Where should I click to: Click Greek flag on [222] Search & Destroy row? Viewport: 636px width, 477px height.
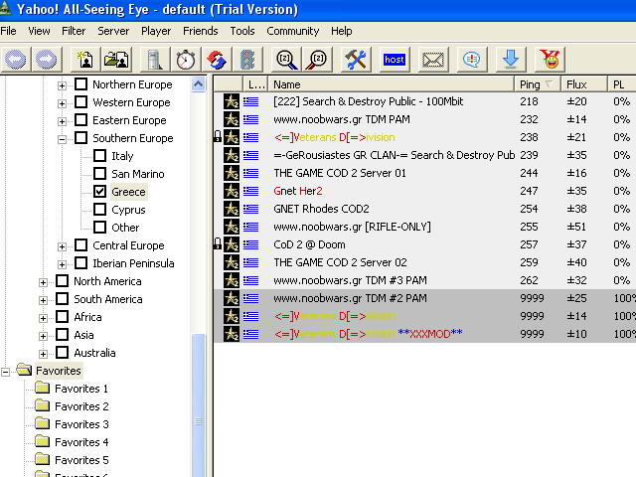(251, 101)
